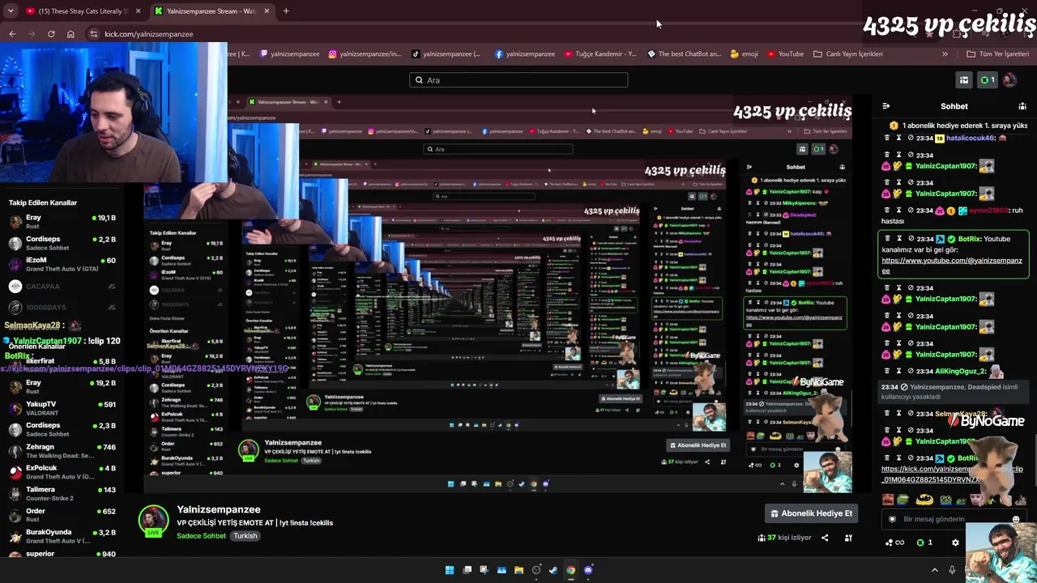The image size is (1037, 583).
Task: Open the YouTube bookmark
Action: click(786, 54)
